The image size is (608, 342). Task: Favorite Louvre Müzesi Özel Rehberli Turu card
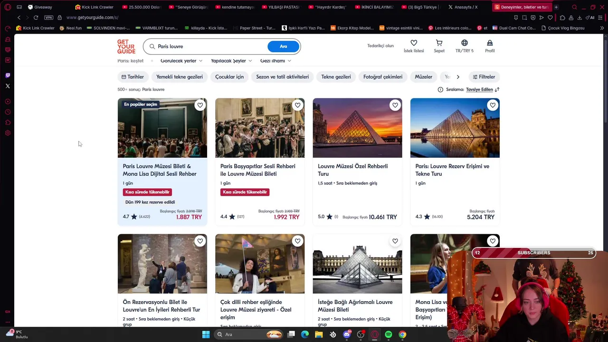click(395, 105)
